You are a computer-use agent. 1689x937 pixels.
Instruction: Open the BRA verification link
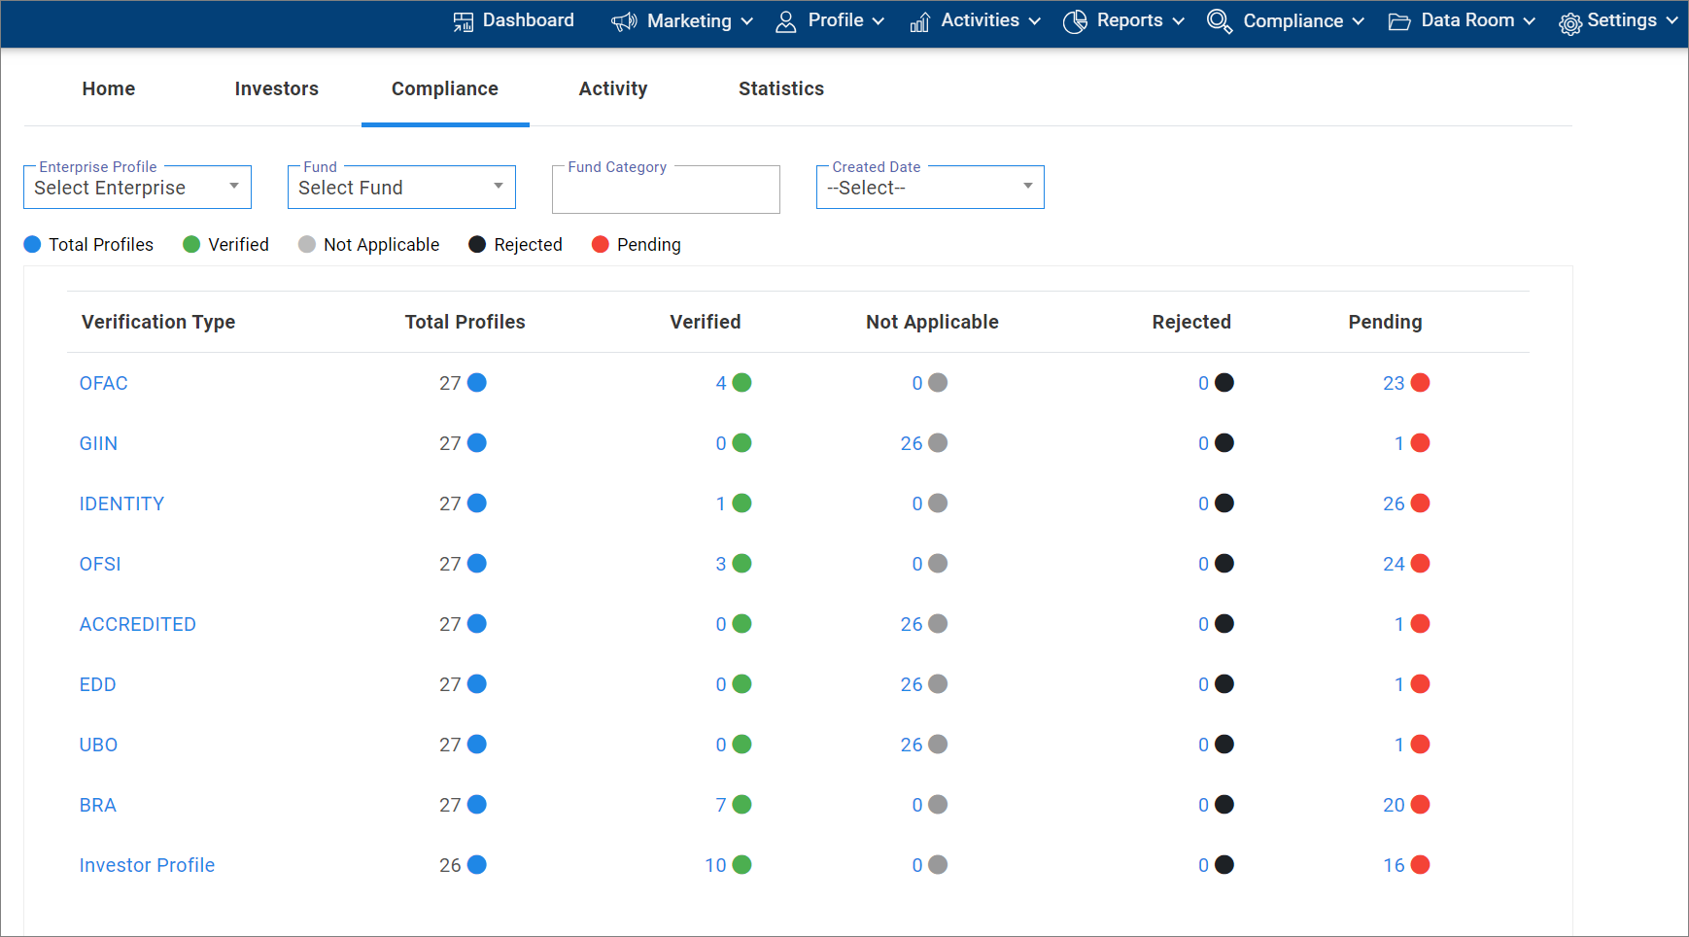(98, 805)
